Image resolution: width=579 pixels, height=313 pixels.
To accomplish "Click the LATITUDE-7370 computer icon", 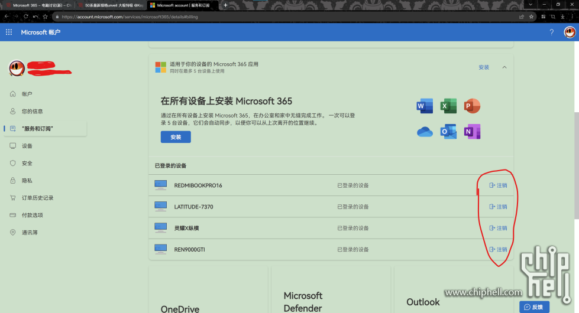I will [161, 207].
